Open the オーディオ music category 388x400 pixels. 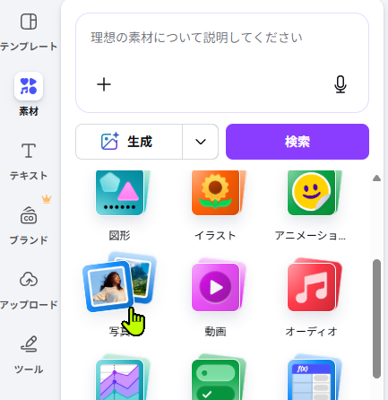click(312, 286)
